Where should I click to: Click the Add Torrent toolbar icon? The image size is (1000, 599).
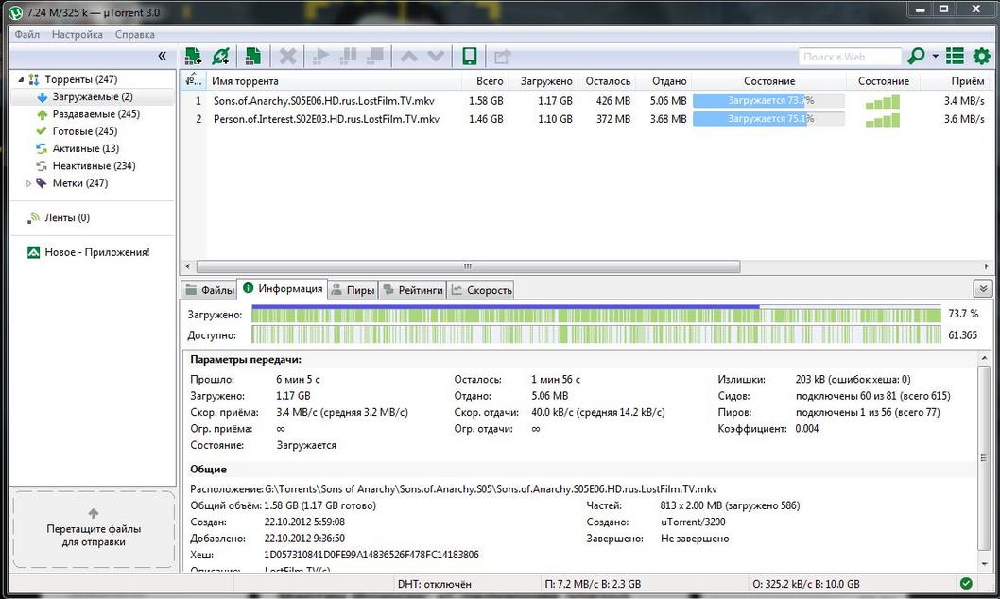pos(193,56)
